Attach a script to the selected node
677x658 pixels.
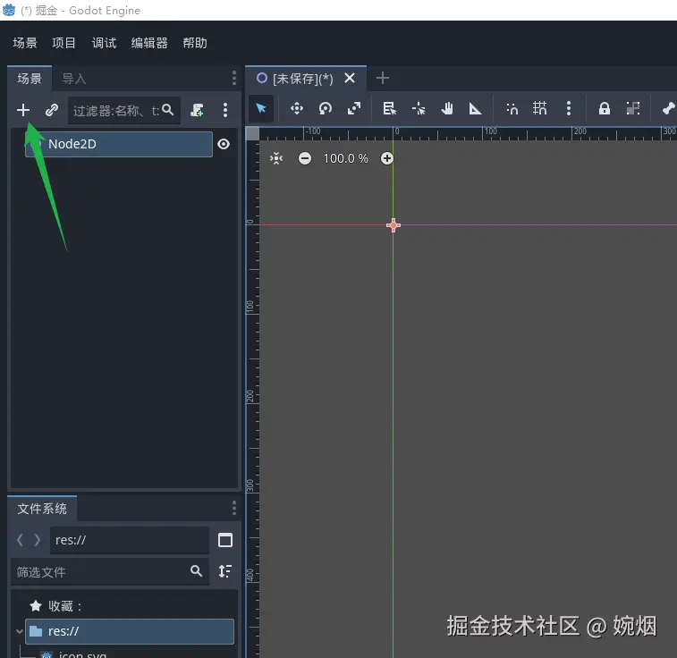pos(198,110)
